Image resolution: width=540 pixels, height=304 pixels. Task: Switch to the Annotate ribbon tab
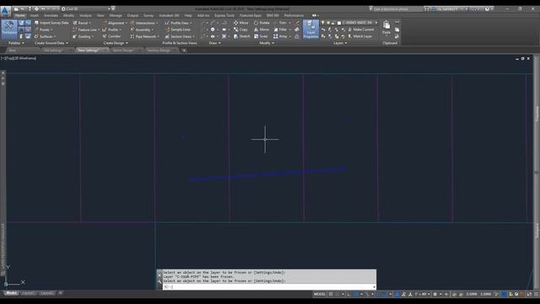click(x=51, y=15)
